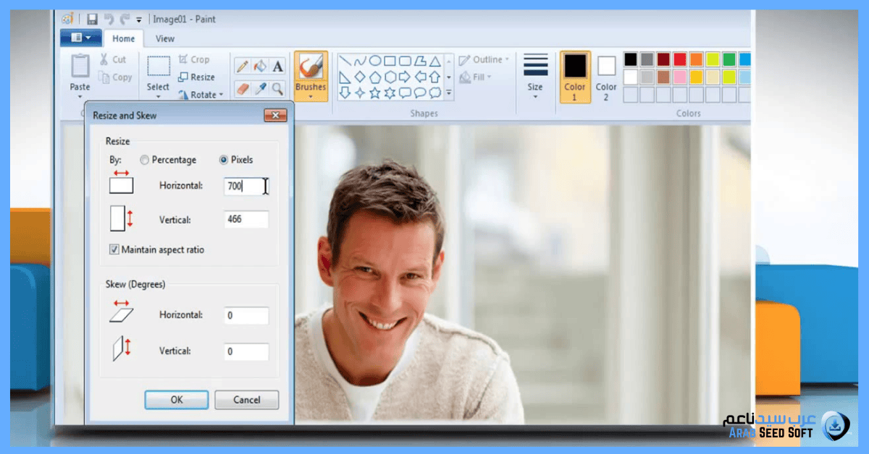
Task: Switch to the View ribbon tab
Action: click(165, 38)
